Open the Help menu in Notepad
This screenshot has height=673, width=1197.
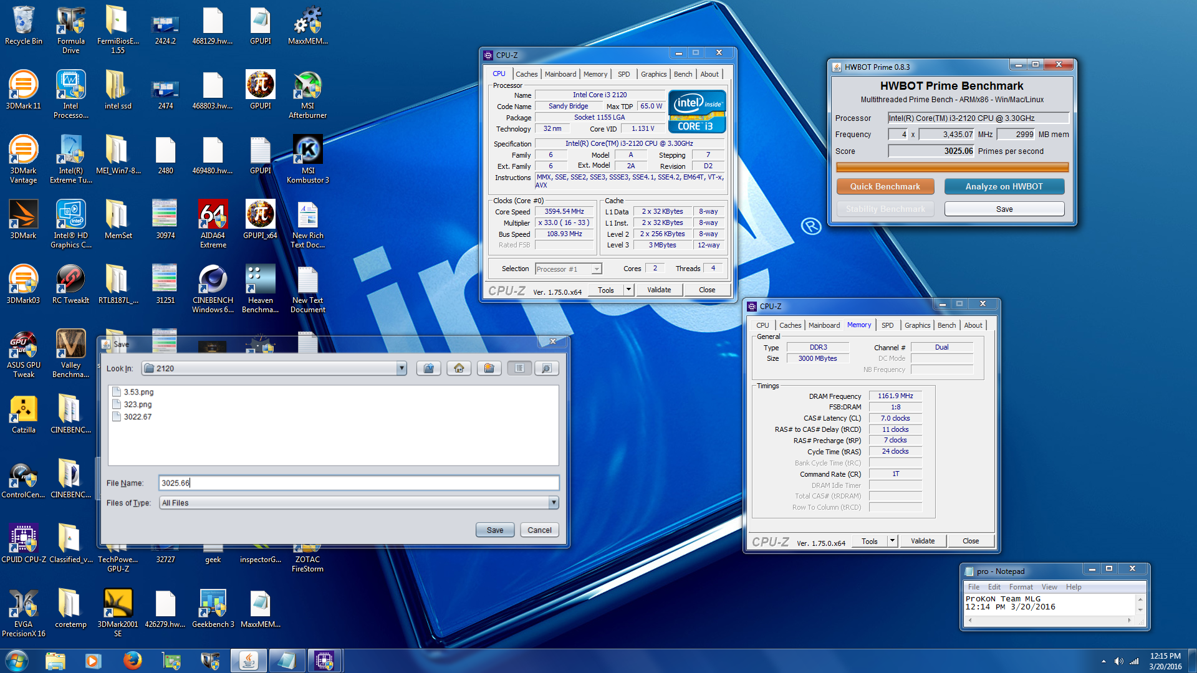click(1073, 587)
